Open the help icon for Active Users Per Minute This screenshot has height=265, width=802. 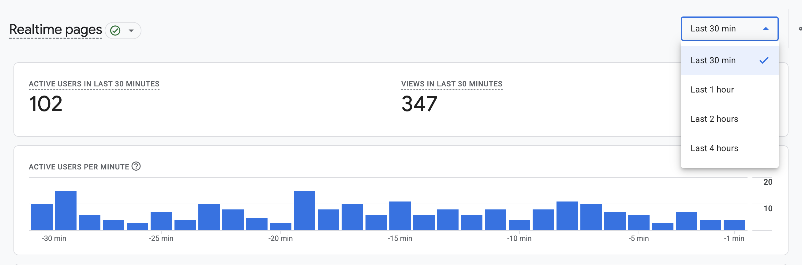tap(136, 166)
